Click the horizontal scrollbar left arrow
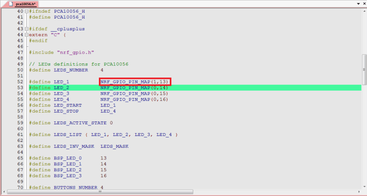The width and height of the screenshot is (367, 196). [4, 192]
